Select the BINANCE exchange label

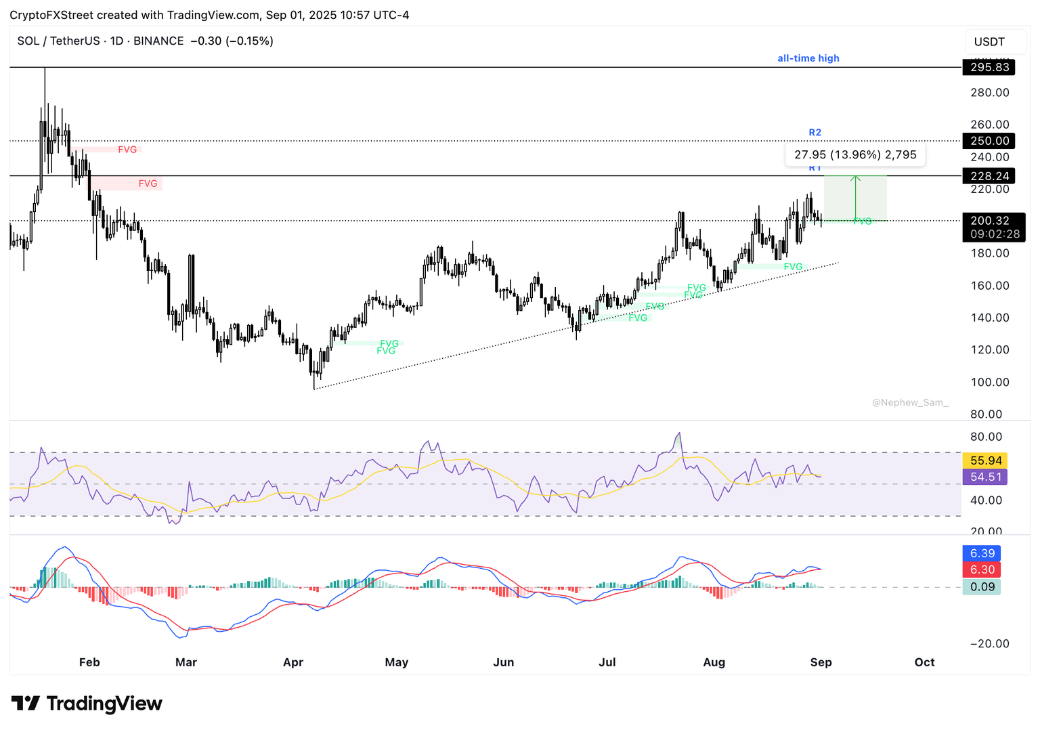(158, 41)
